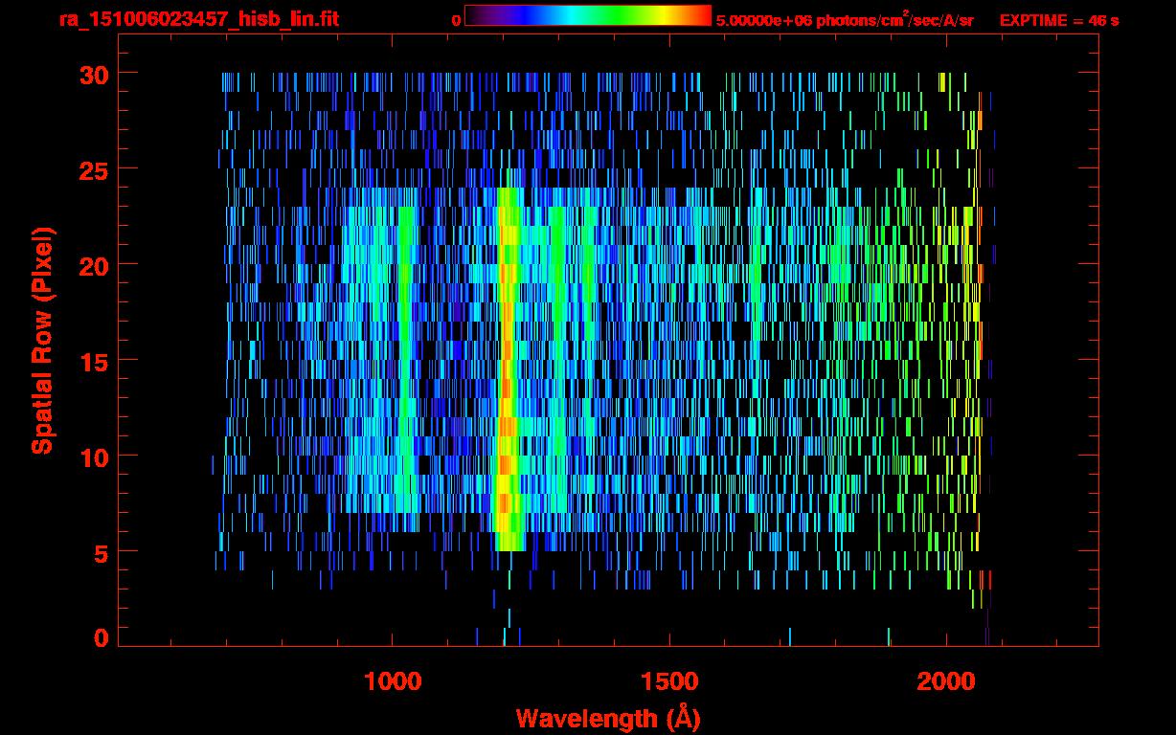The width and height of the screenshot is (1176, 735).
Task: Click the rainbow color scale bar
Action: (588, 15)
